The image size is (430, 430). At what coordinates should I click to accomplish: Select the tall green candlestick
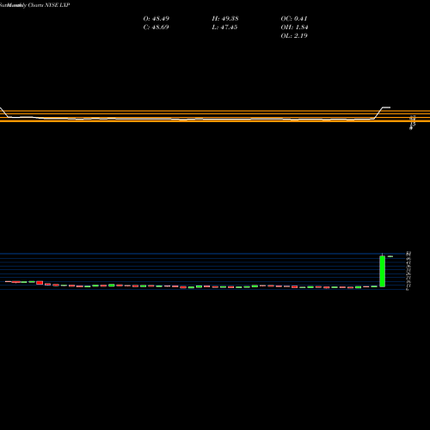(382, 271)
